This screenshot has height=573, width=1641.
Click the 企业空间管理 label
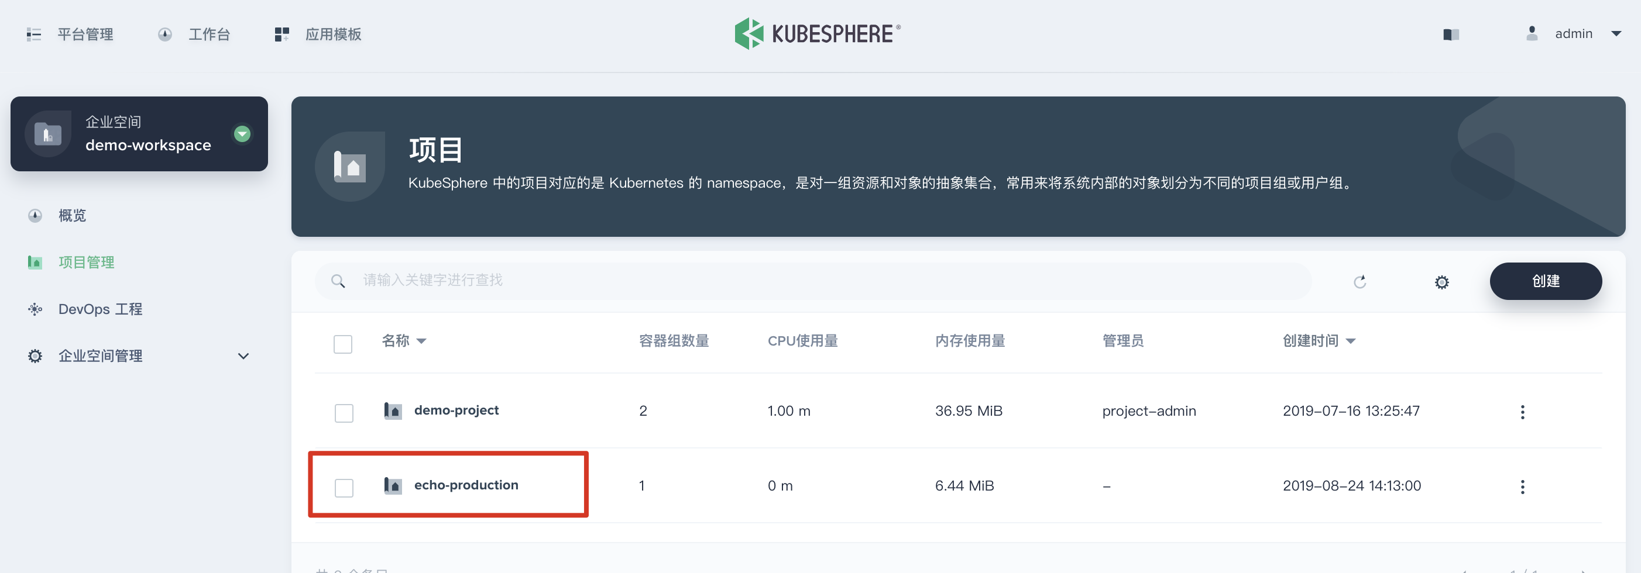tap(100, 356)
